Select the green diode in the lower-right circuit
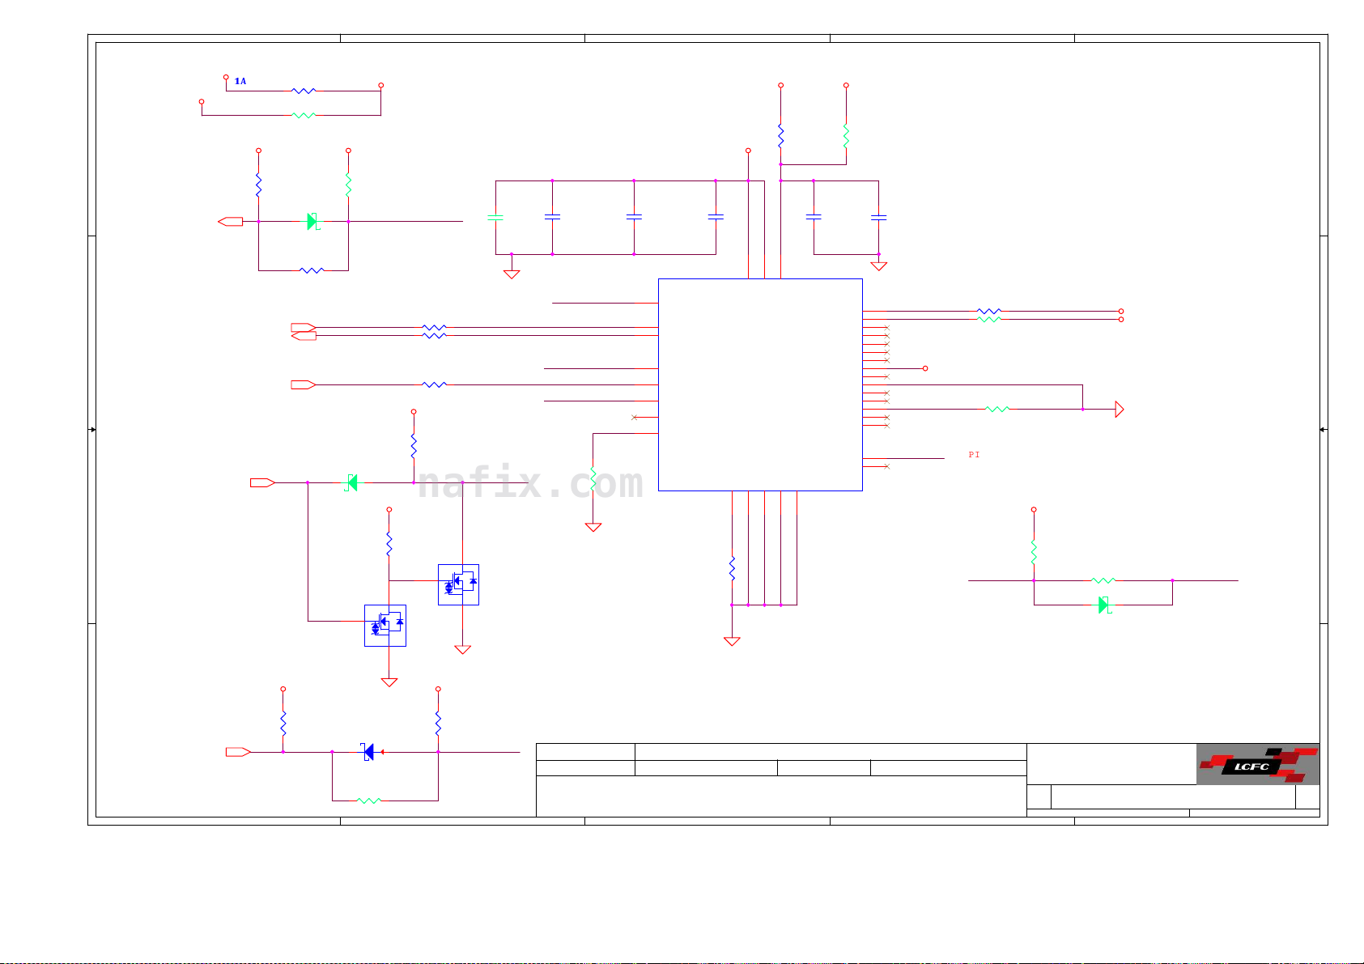 tap(1105, 605)
